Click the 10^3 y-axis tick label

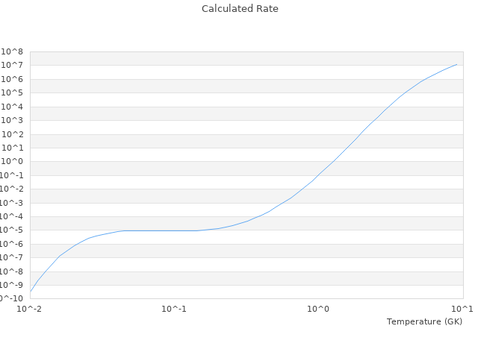click(13, 120)
